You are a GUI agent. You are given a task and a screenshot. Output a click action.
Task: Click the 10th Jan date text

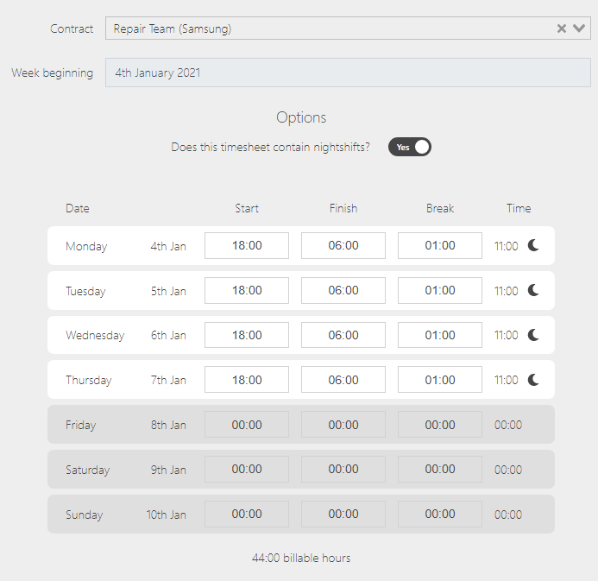pyautogui.click(x=167, y=515)
